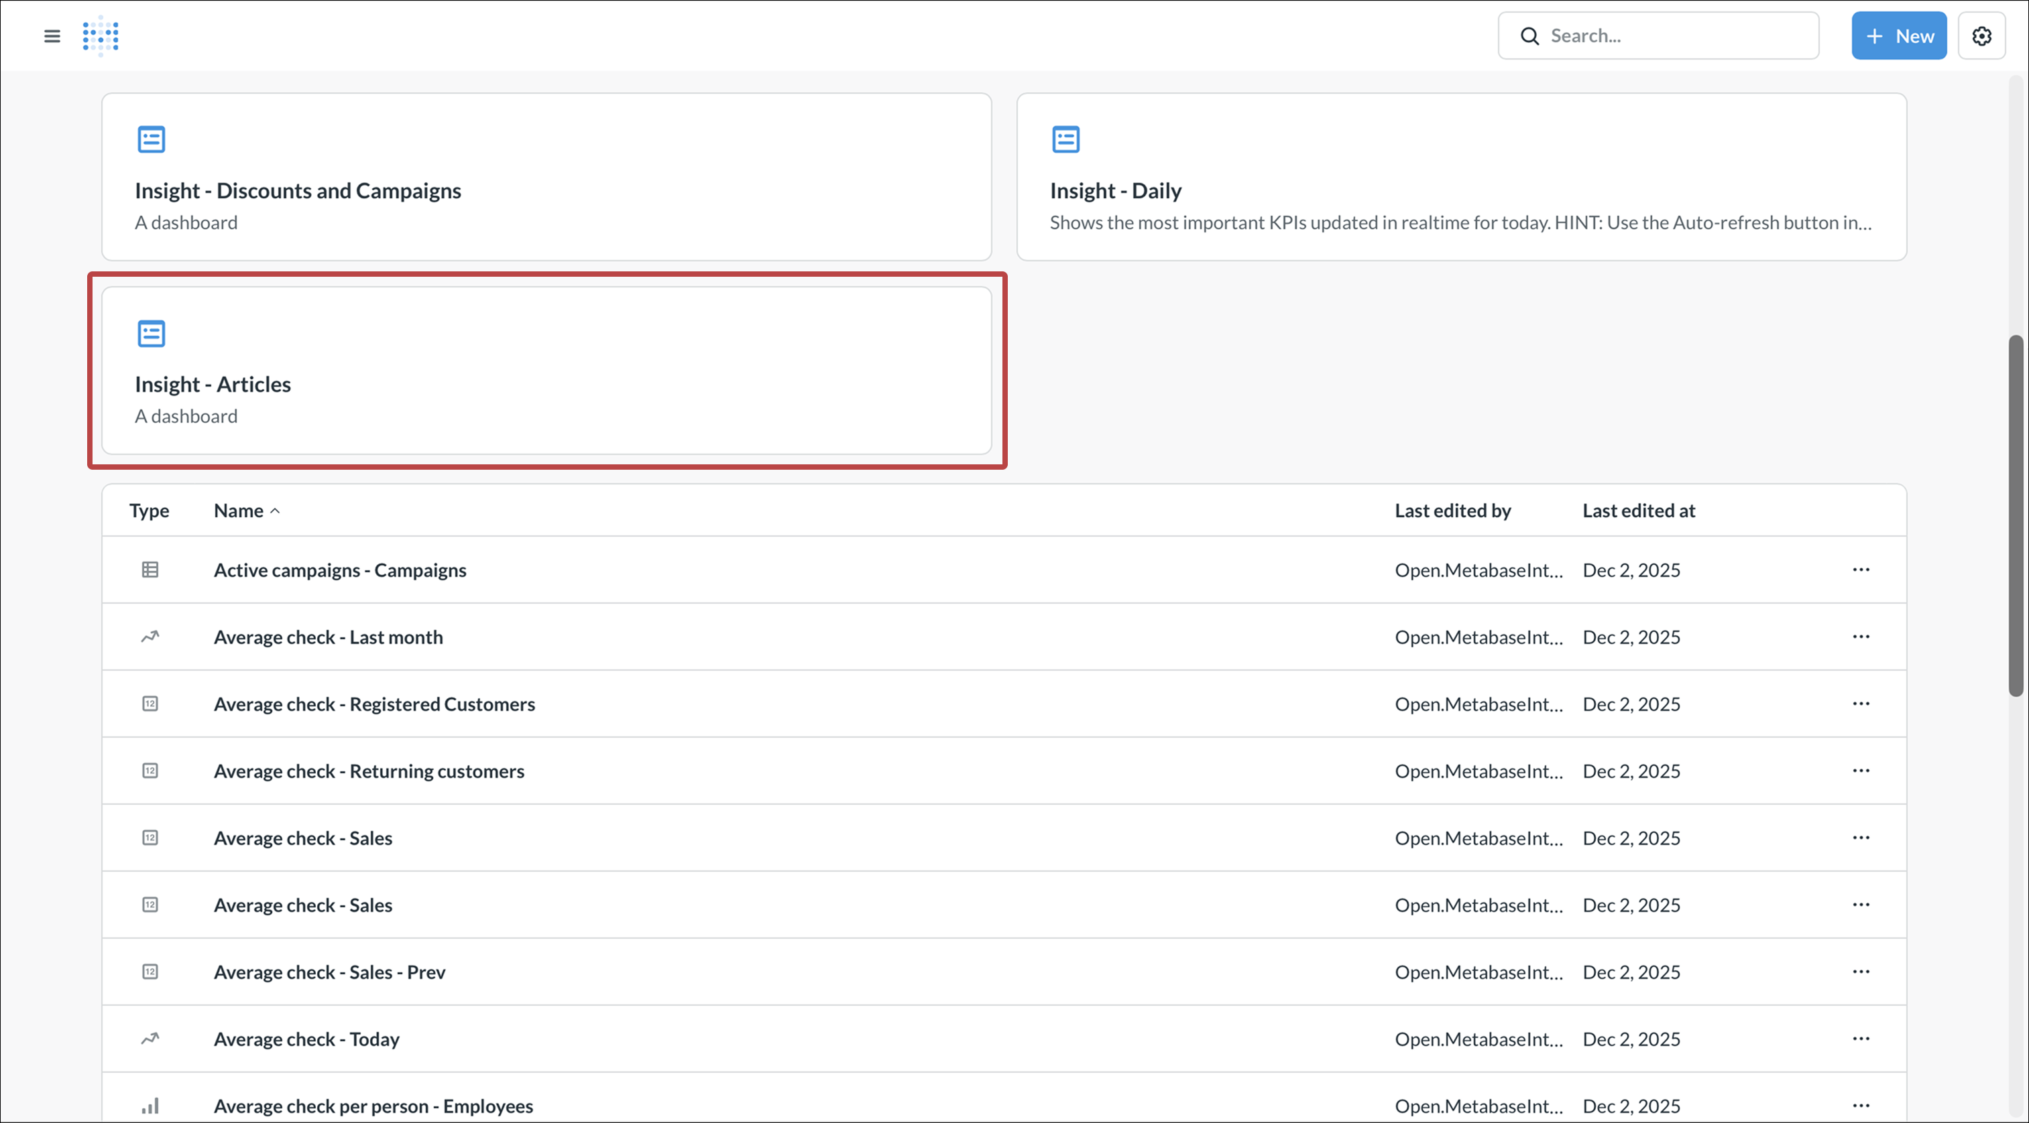Click trend icon beside Average check - Today

(150, 1039)
